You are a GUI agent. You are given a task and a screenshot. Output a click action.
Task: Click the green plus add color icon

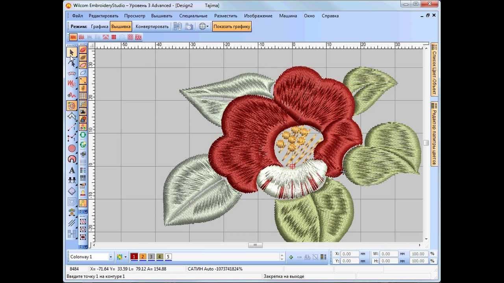pyautogui.click(x=291, y=257)
